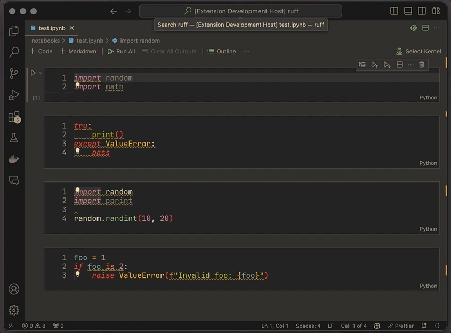Image resolution: width=451 pixels, height=333 pixels.
Task: Click the Prettier status item
Action: (x=400, y=326)
